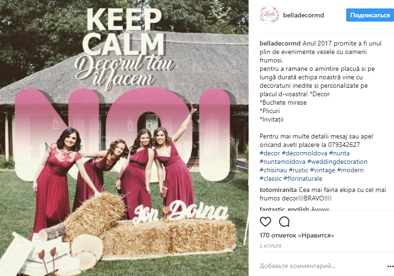394x276 pixels.
Task: Open the #nuntamoldova hashtag link
Action: point(282,161)
